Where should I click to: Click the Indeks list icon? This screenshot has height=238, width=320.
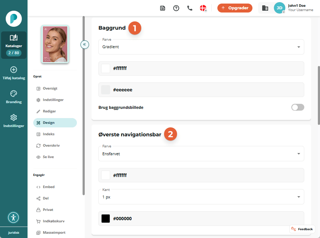(x=38, y=134)
